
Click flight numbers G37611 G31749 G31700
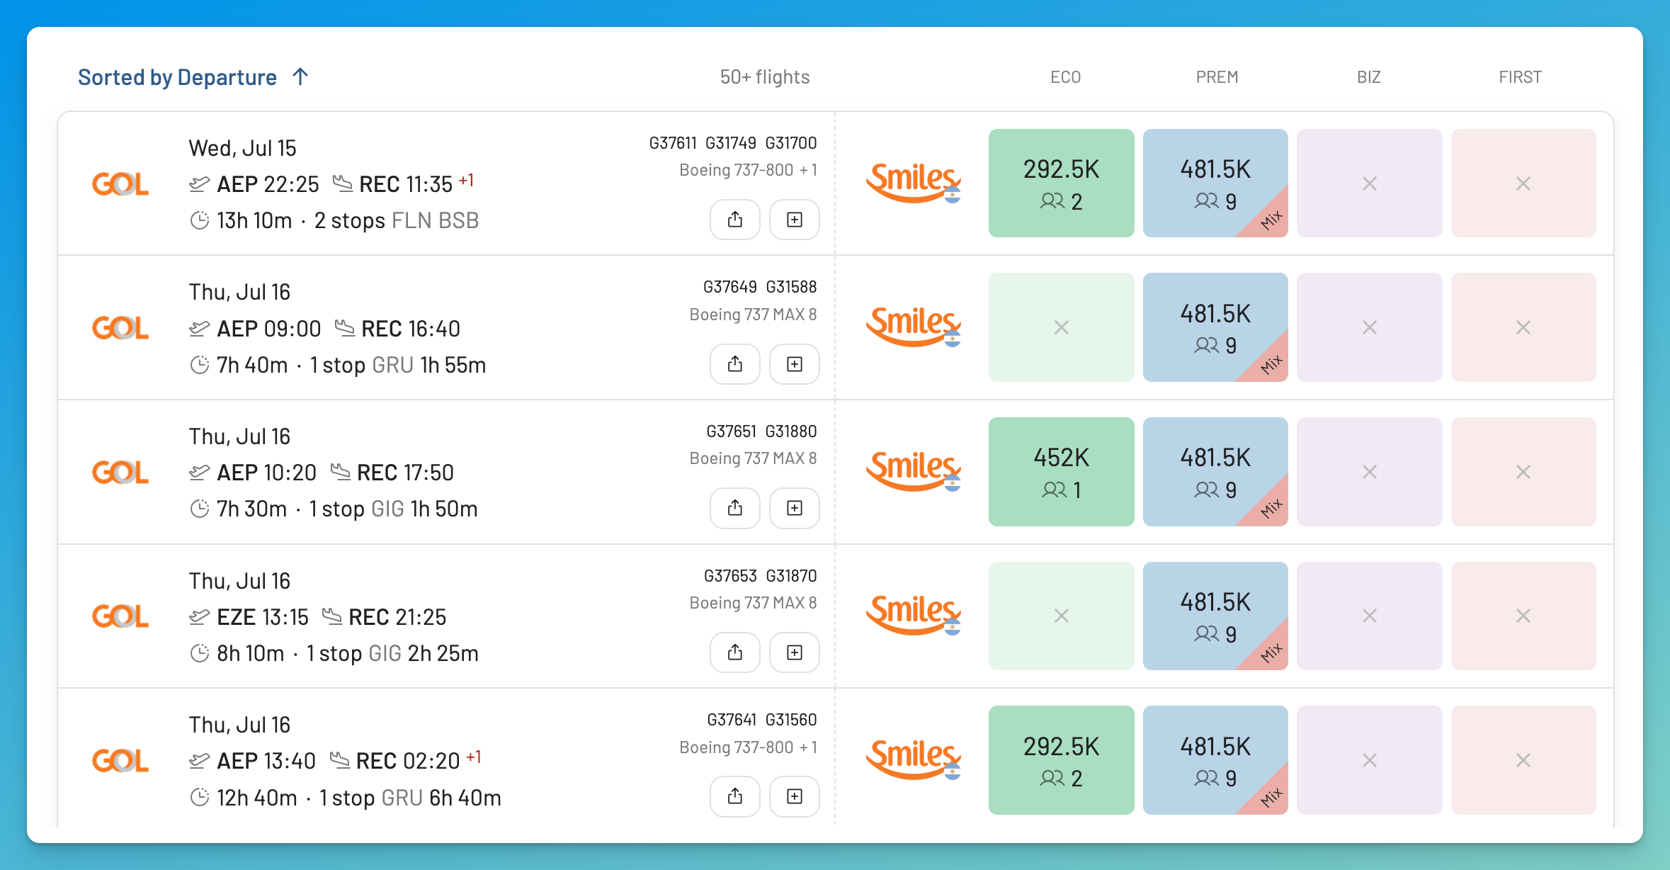[733, 143]
